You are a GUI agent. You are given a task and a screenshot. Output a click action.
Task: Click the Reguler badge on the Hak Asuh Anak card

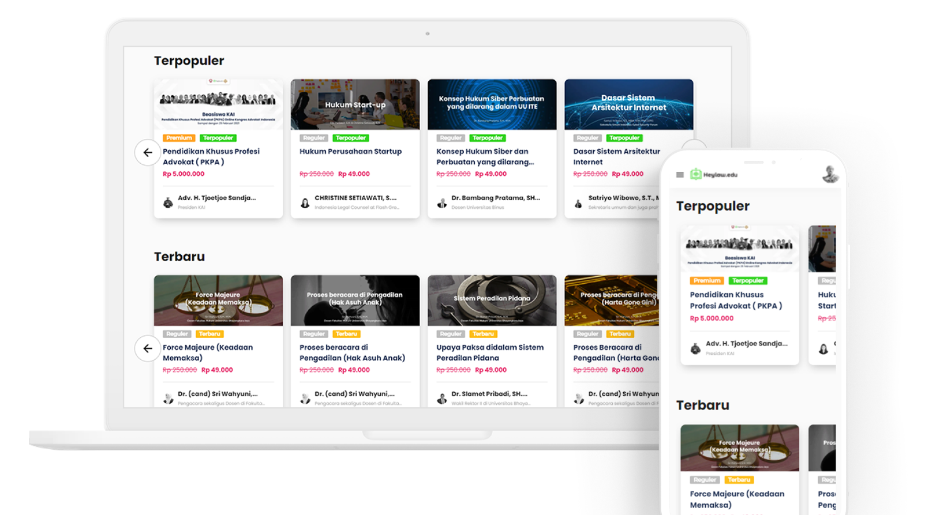(314, 334)
